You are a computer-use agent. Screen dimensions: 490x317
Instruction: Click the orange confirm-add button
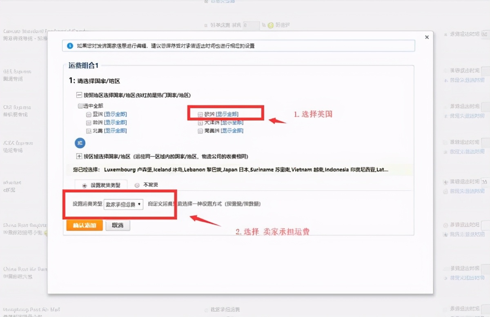coord(84,225)
